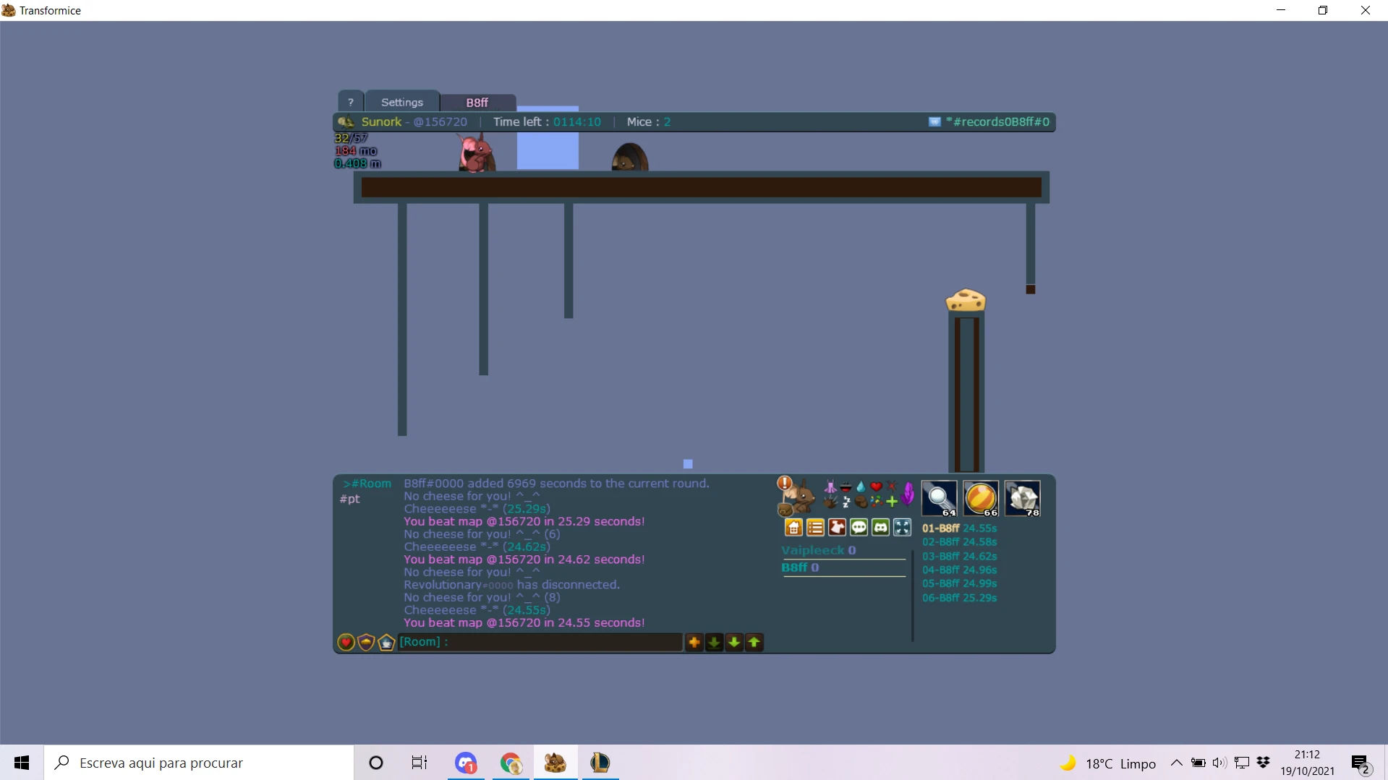Click the pink-haired mouse character
The width and height of the screenshot is (1388, 780).
(x=475, y=152)
